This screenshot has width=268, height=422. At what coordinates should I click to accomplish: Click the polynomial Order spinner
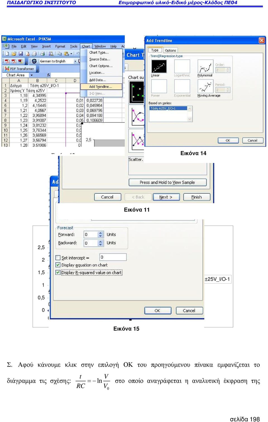point(228,70)
